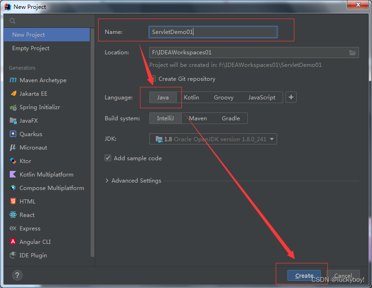The height and width of the screenshot is (288, 372).
Task: Click the Maven Archetype generator icon
Action: click(x=13, y=80)
